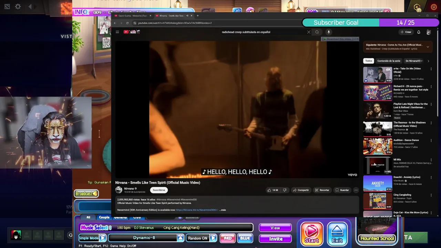The height and width of the screenshot is (248, 441).
Task: Click the game Exit button
Action: [x=337, y=234]
